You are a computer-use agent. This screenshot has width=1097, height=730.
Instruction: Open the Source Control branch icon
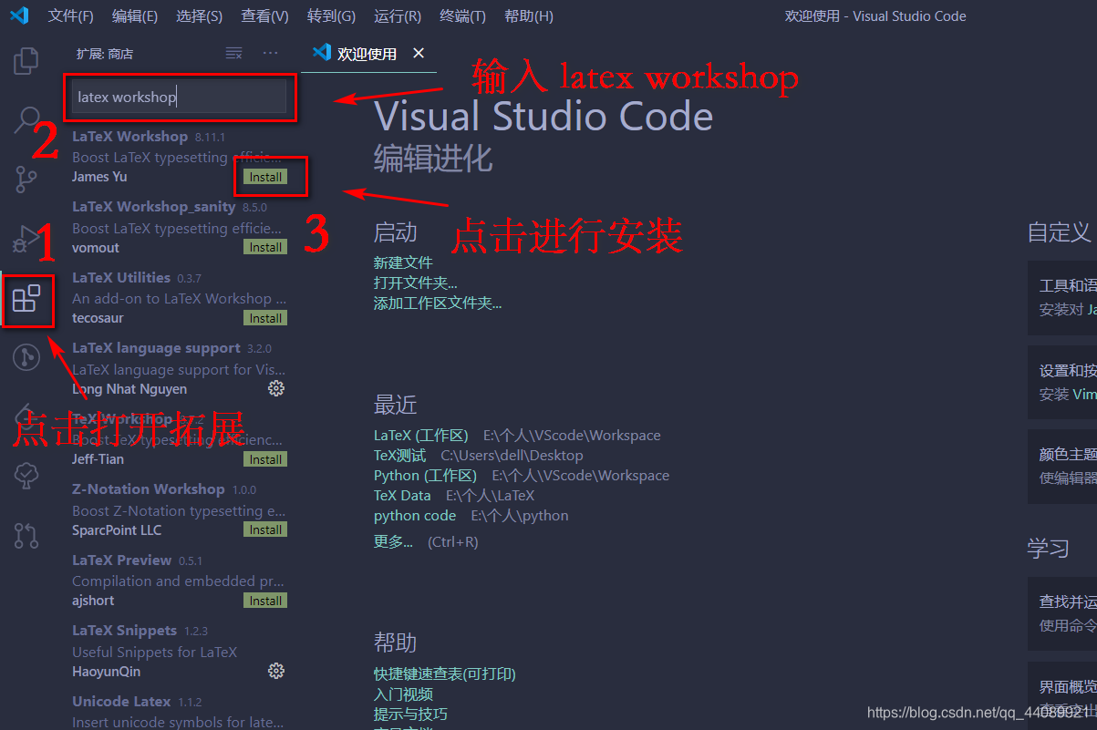(x=26, y=180)
